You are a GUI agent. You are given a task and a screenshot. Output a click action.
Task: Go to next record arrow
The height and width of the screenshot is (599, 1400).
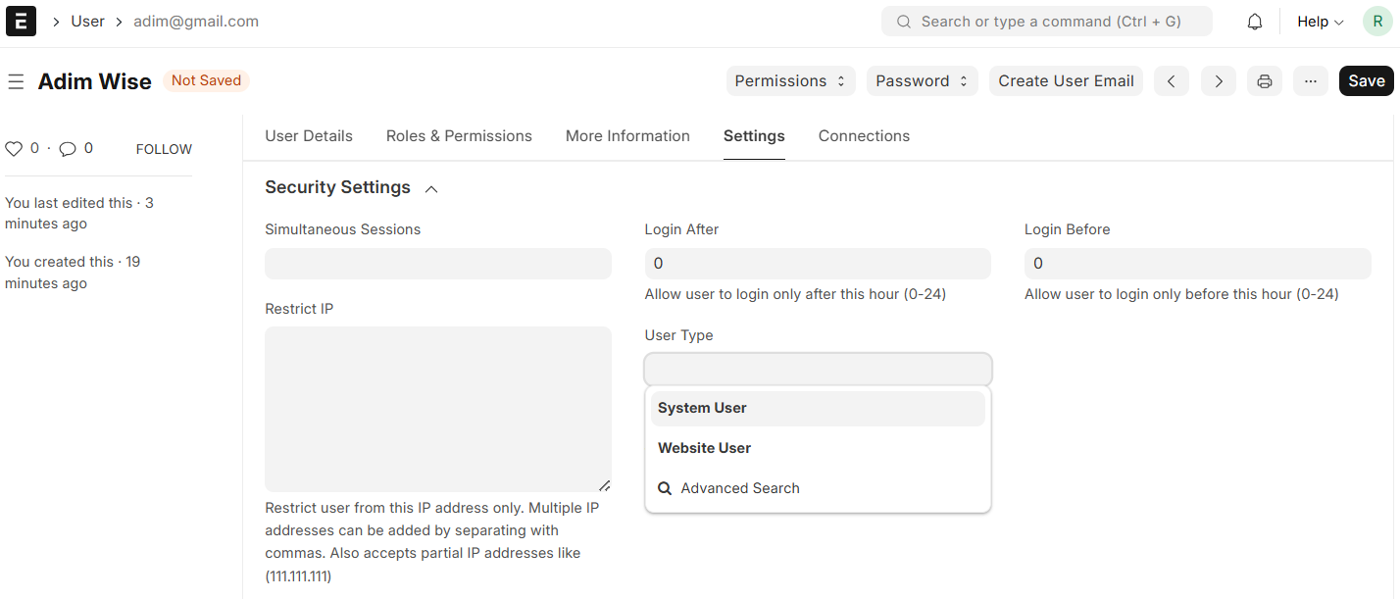pos(1218,81)
